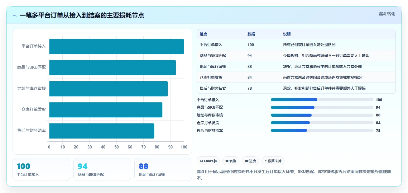This screenshot has height=193, width=408.
Task: Click the progress bar showing value 78
Action: click(x=322, y=131)
